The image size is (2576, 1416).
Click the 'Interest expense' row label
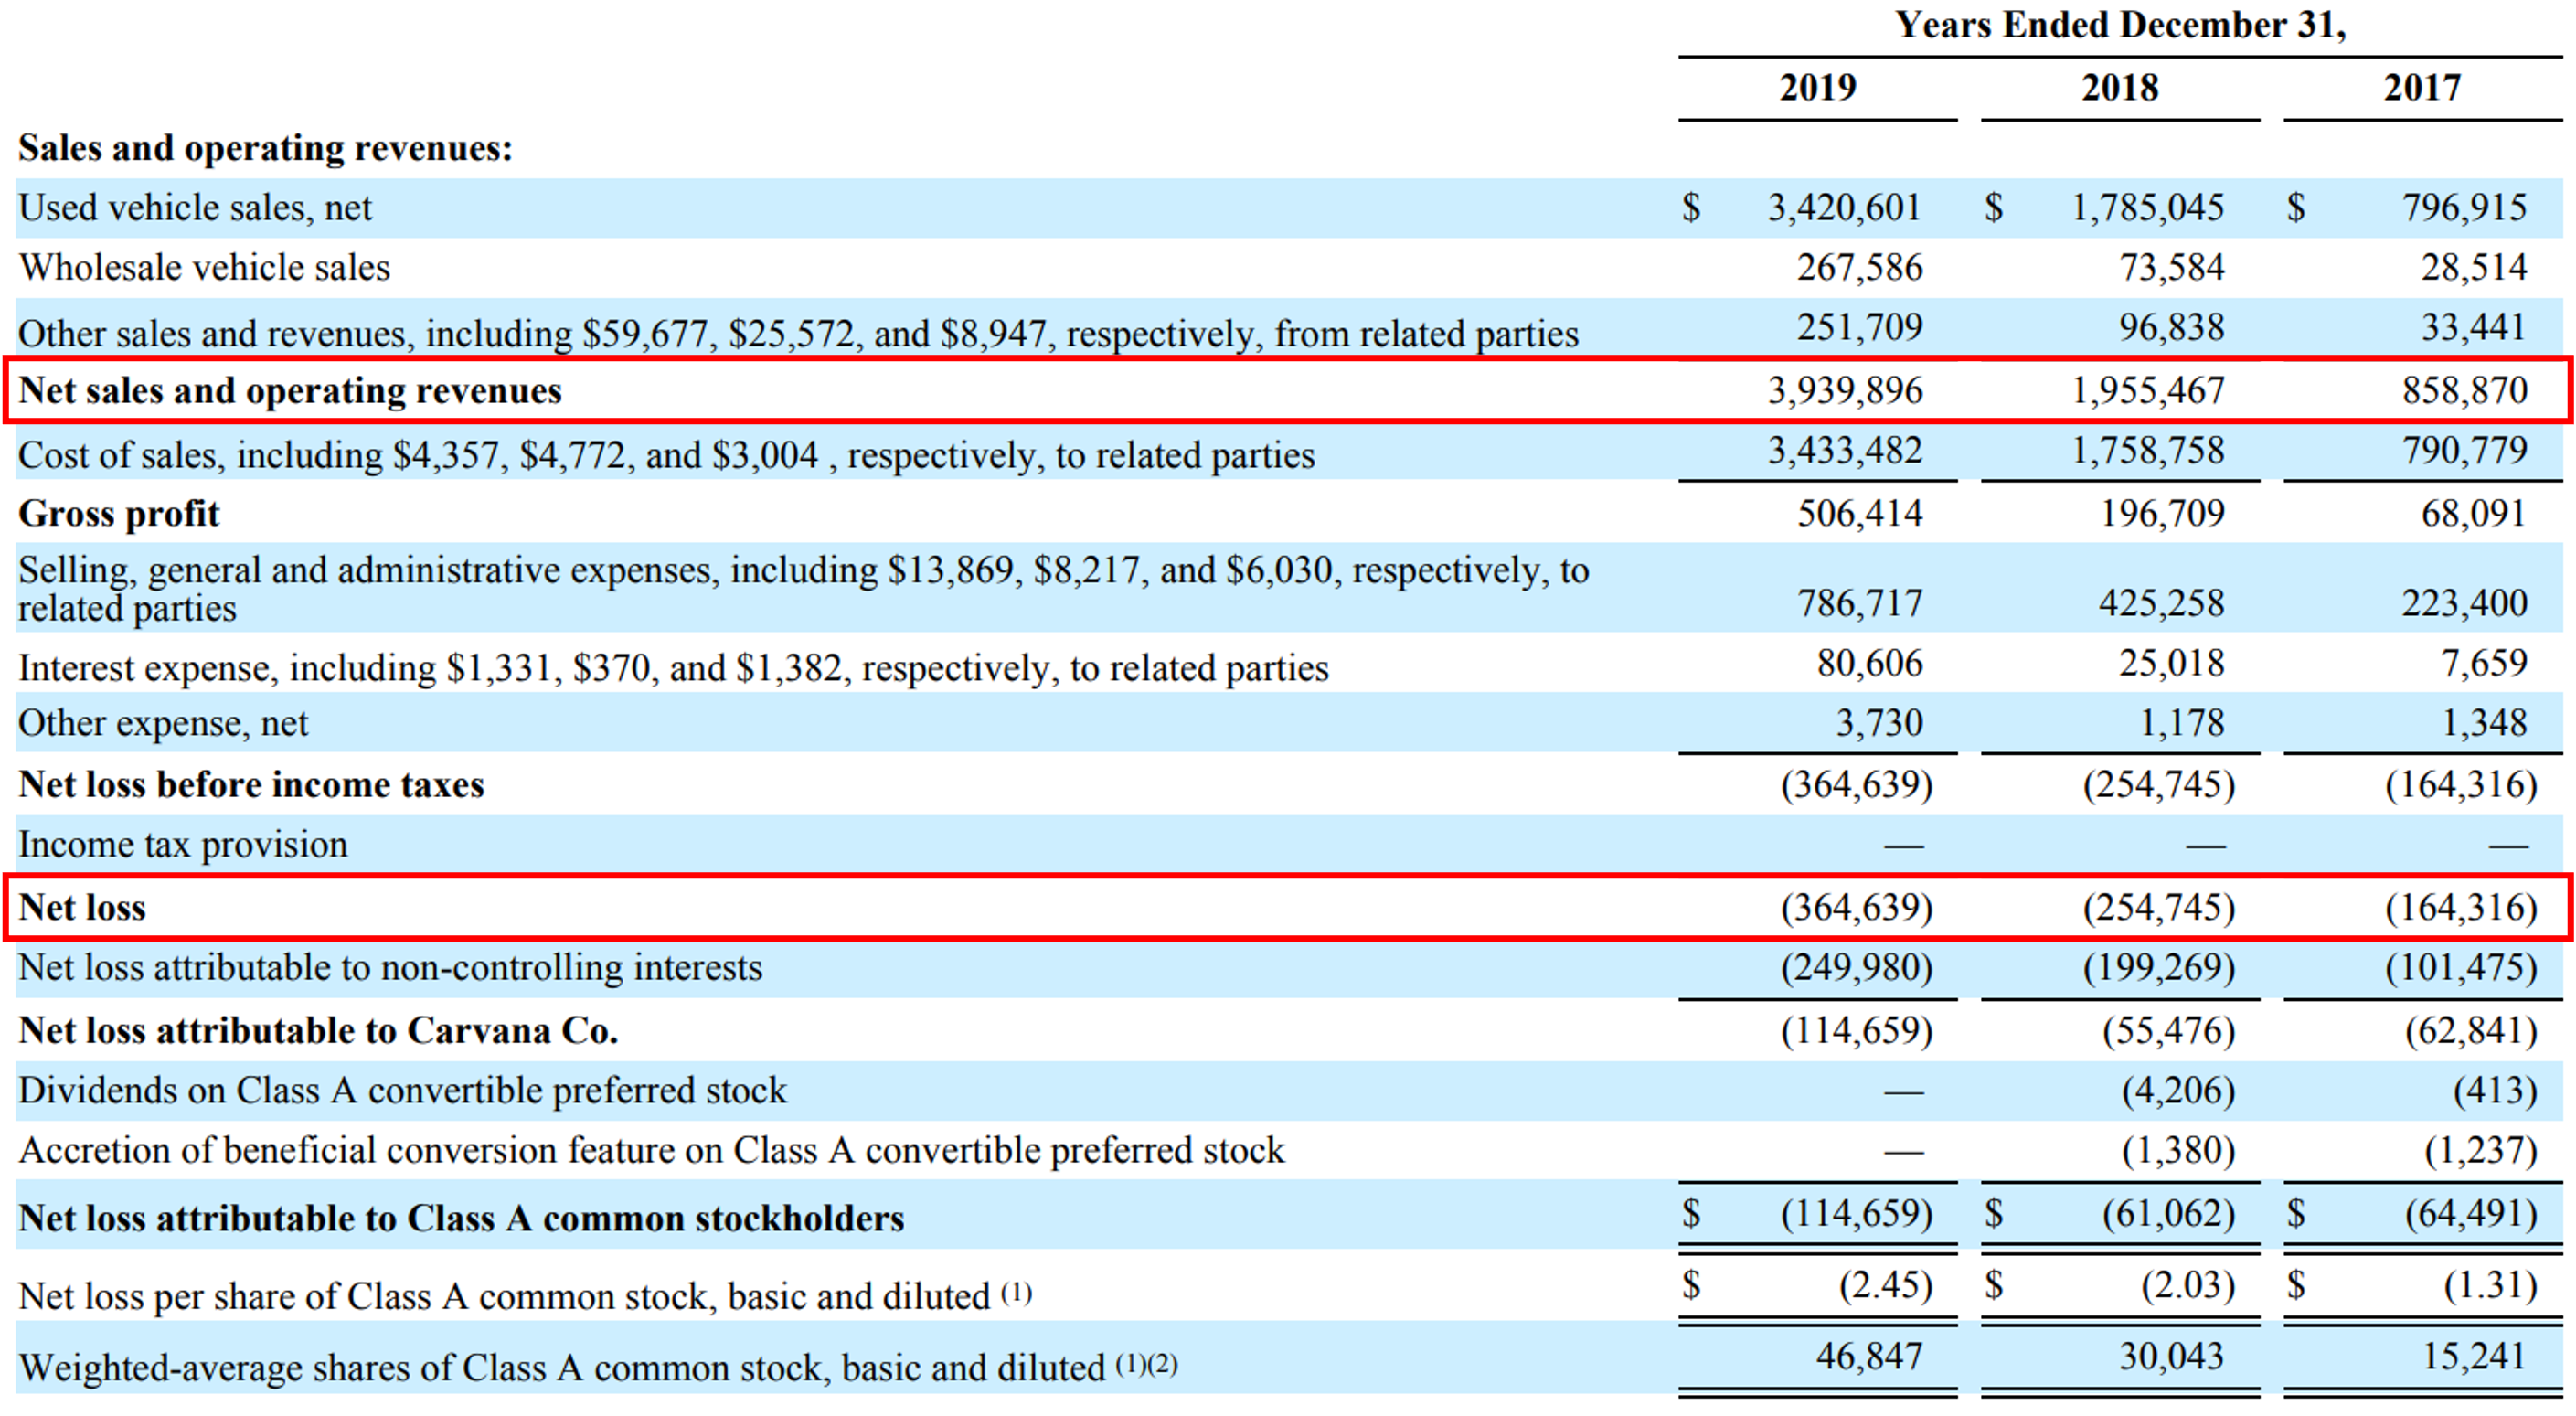[673, 668]
